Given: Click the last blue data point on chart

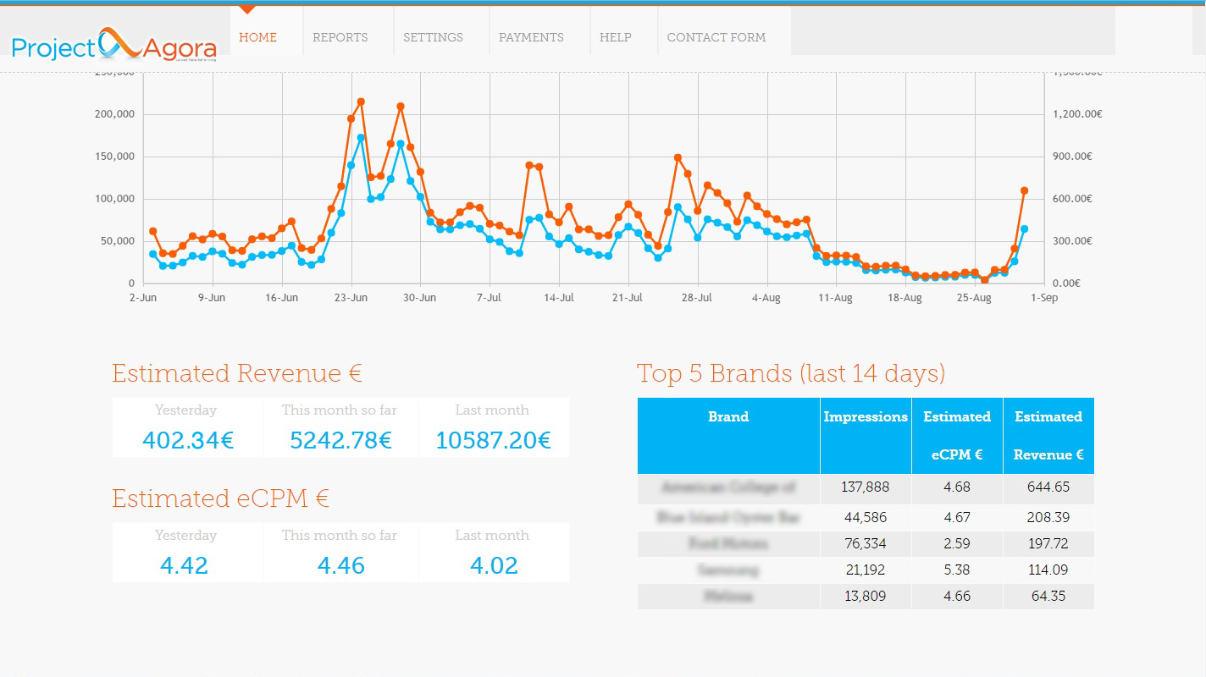Looking at the screenshot, I should coord(1024,229).
